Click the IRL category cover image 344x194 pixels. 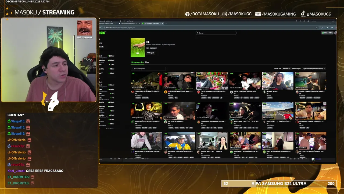[x=138, y=47]
